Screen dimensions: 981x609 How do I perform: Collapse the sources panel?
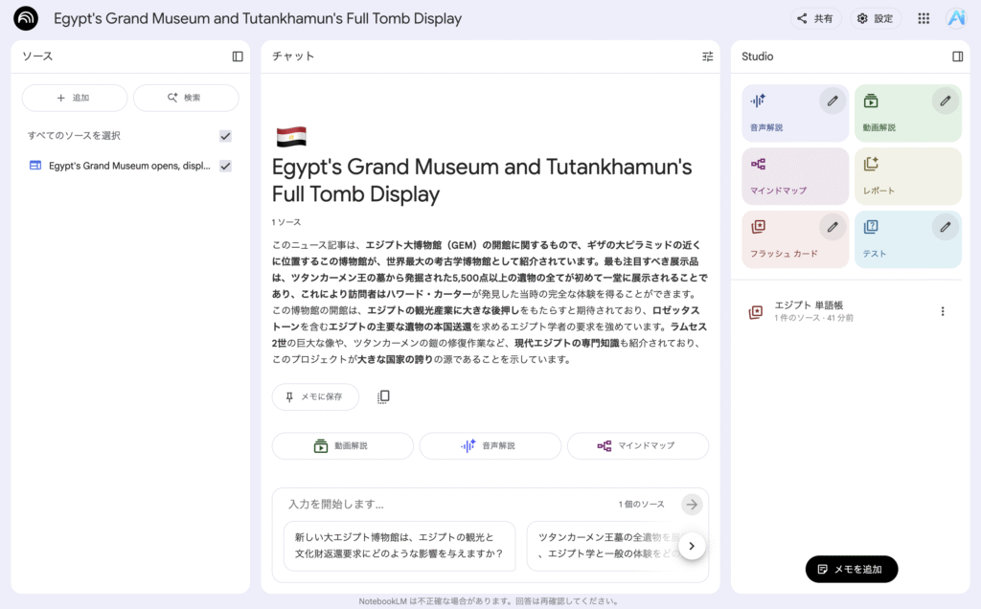click(238, 56)
